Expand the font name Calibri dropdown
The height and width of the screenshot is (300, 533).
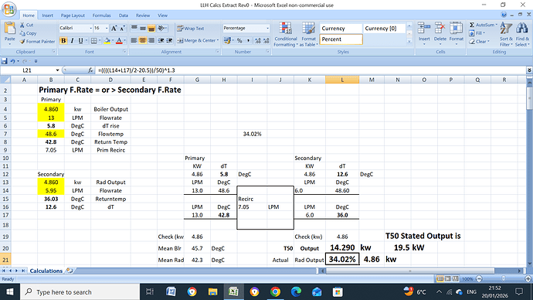(x=90, y=29)
